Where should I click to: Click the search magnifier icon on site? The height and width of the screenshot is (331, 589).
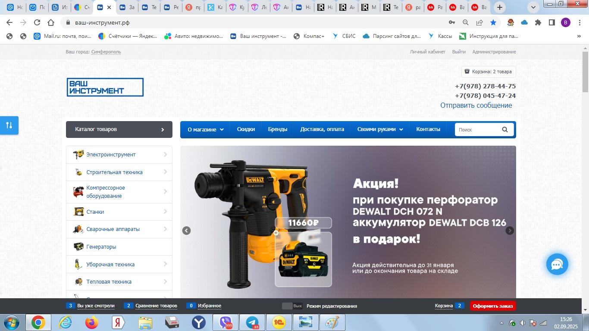[x=505, y=129]
